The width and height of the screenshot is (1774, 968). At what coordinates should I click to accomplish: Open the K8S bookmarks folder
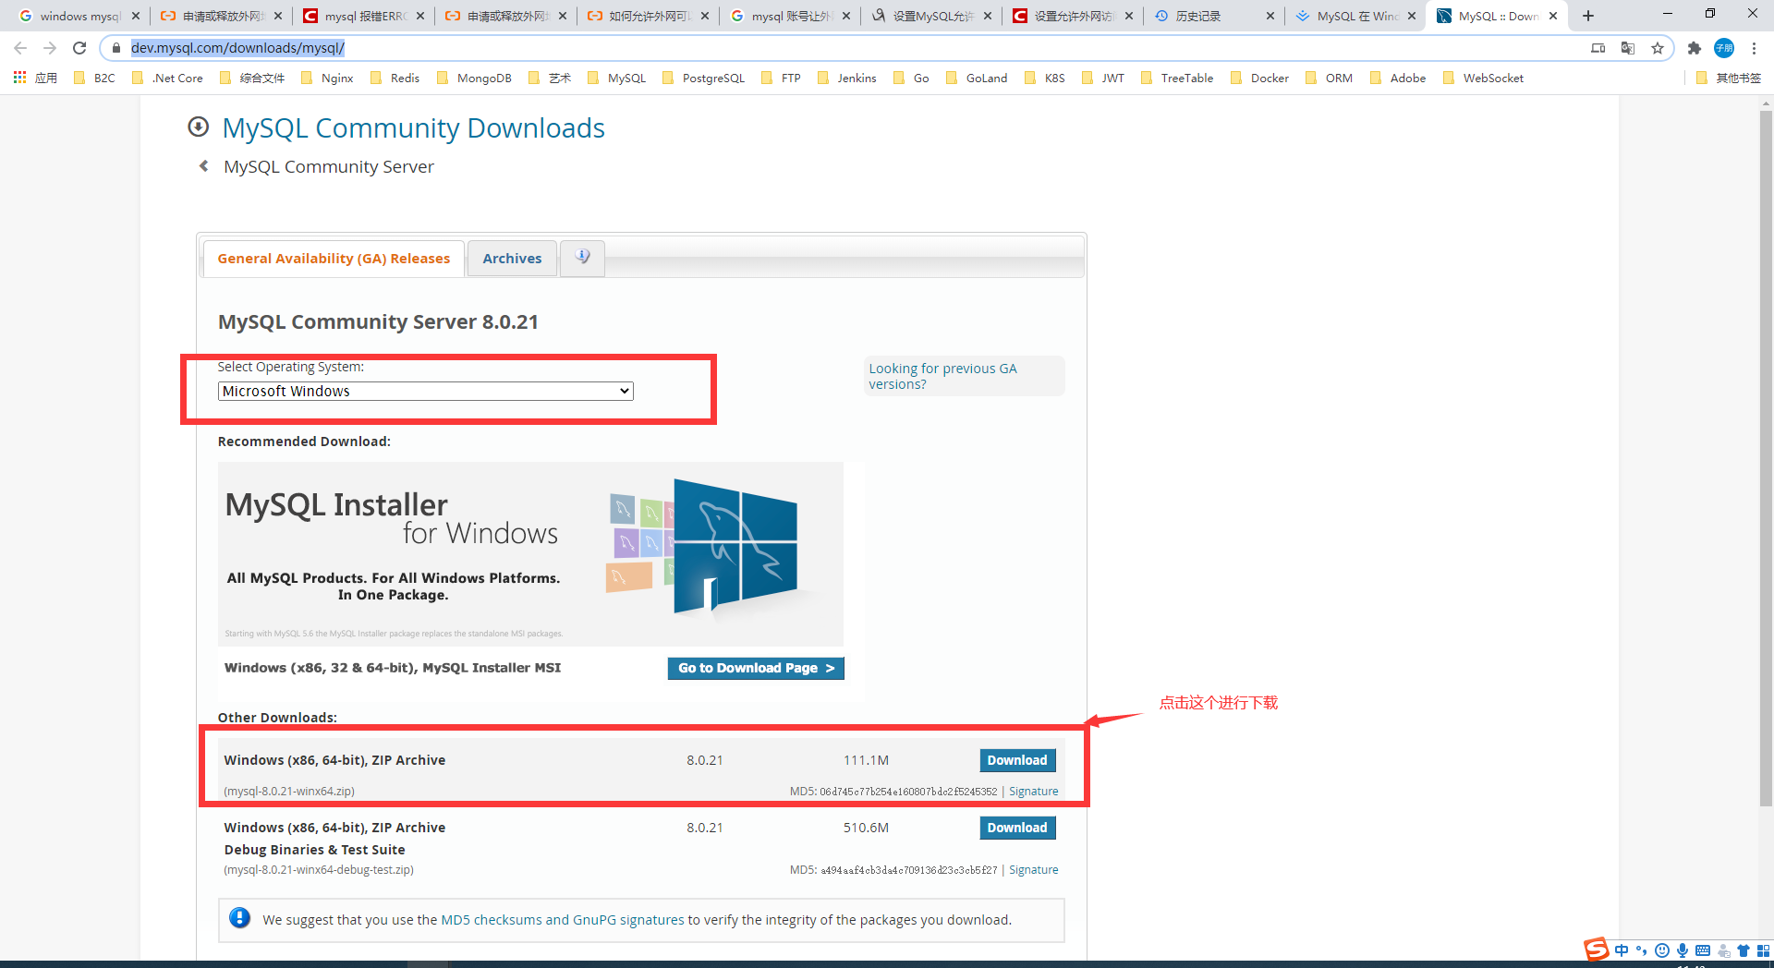(x=1045, y=78)
